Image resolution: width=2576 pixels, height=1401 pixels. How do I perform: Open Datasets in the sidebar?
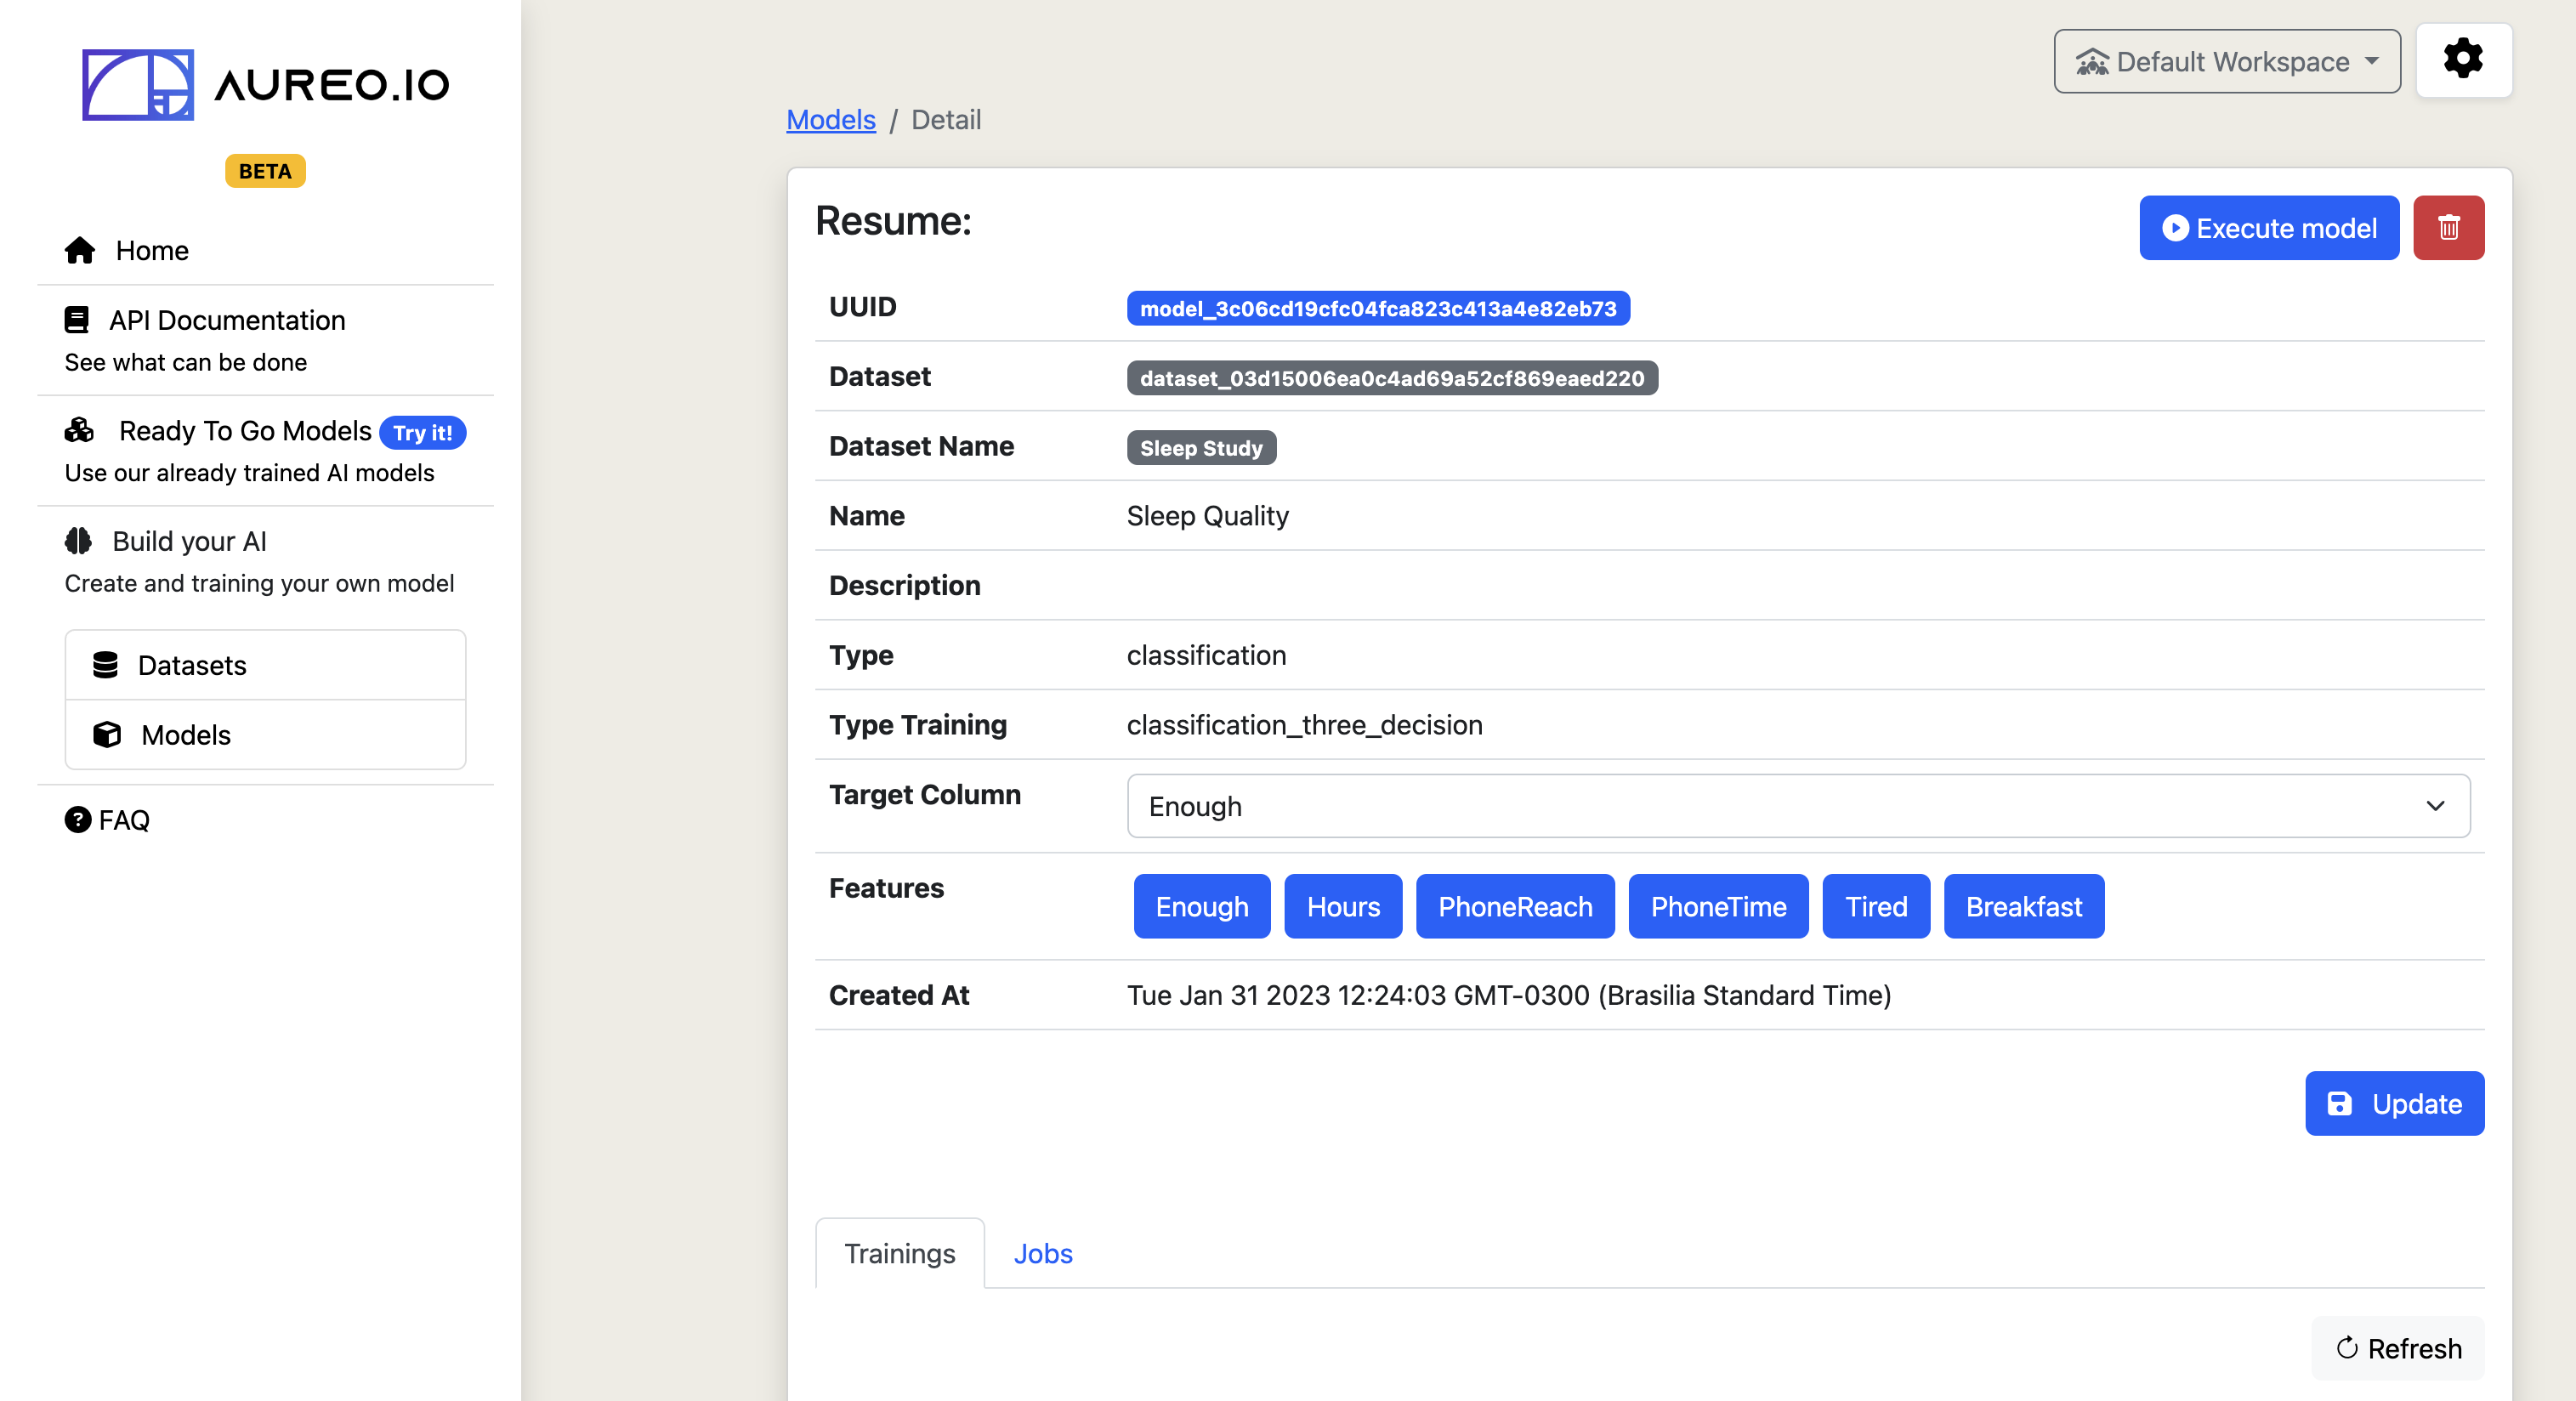[x=265, y=665]
